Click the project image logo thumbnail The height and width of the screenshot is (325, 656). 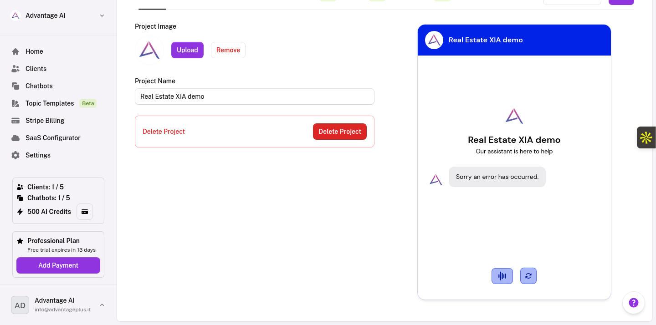click(x=149, y=50)
